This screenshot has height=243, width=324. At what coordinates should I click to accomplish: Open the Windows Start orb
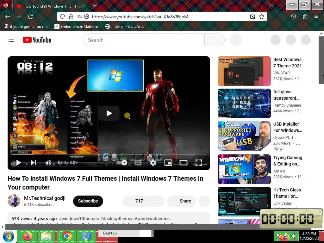(x=8, y=236)
